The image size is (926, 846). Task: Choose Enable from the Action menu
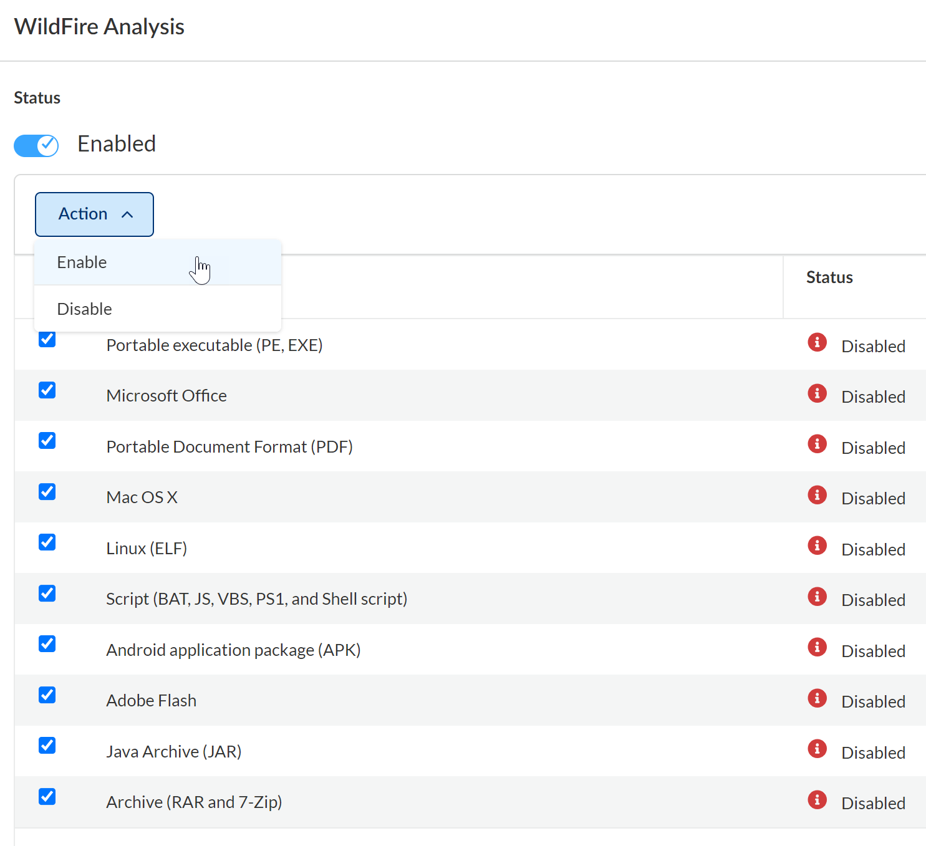pyautogui.click(x=82, y=262)
